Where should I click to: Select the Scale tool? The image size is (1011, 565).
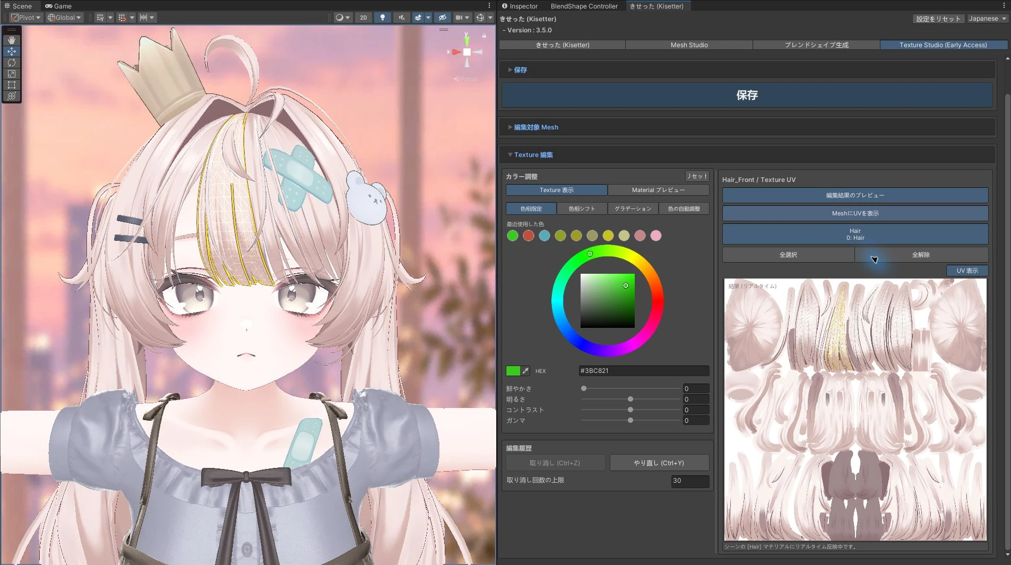(x=11, y=74)
